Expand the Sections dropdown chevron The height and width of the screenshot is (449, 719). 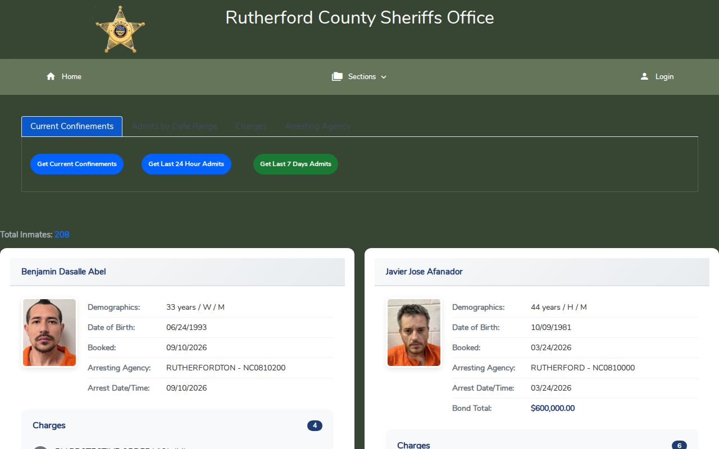(384, 77)
